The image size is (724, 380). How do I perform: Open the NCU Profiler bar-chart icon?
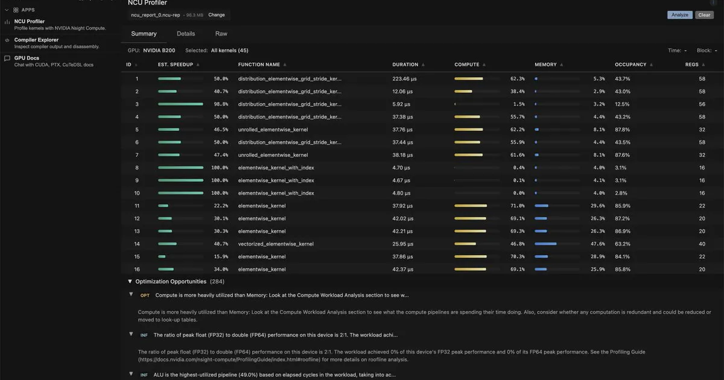point(7,22)
